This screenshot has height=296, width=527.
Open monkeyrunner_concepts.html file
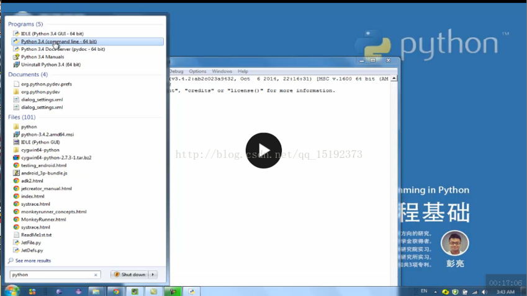click(54, 212)
